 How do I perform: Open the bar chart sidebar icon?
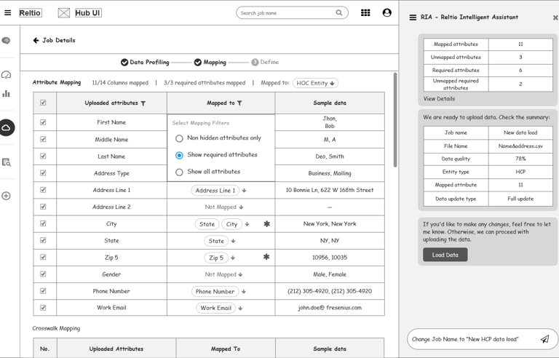click(7, 94)
